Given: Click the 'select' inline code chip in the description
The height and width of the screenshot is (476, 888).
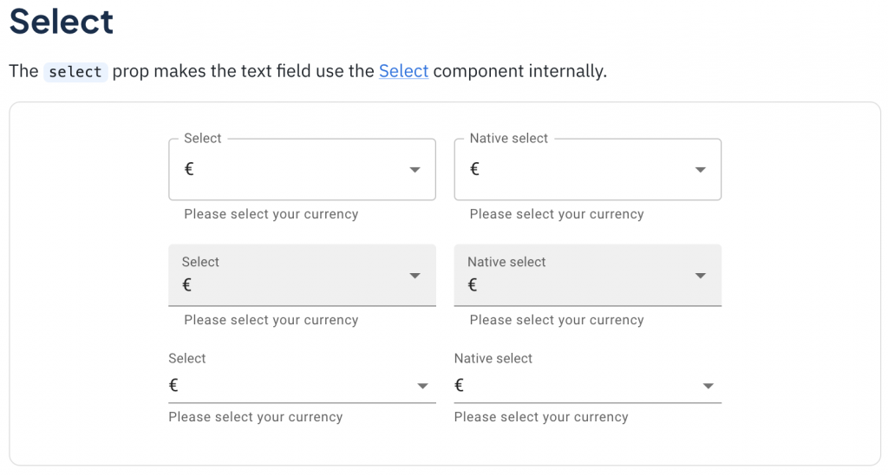Looking at the screenshot, I should click(75, 72).
